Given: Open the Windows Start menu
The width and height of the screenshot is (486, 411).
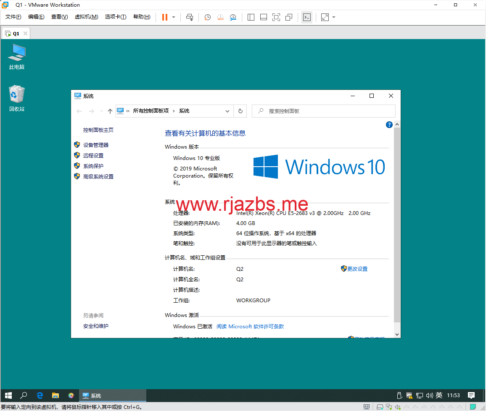Looking at the screenshot, I should pos(8,395).
